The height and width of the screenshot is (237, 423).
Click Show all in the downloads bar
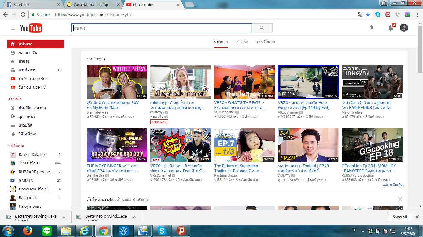coord(400,217)
